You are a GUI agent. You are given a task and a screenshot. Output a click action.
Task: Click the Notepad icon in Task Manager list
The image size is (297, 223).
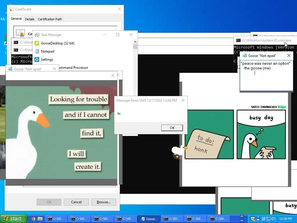click(37, 51)
